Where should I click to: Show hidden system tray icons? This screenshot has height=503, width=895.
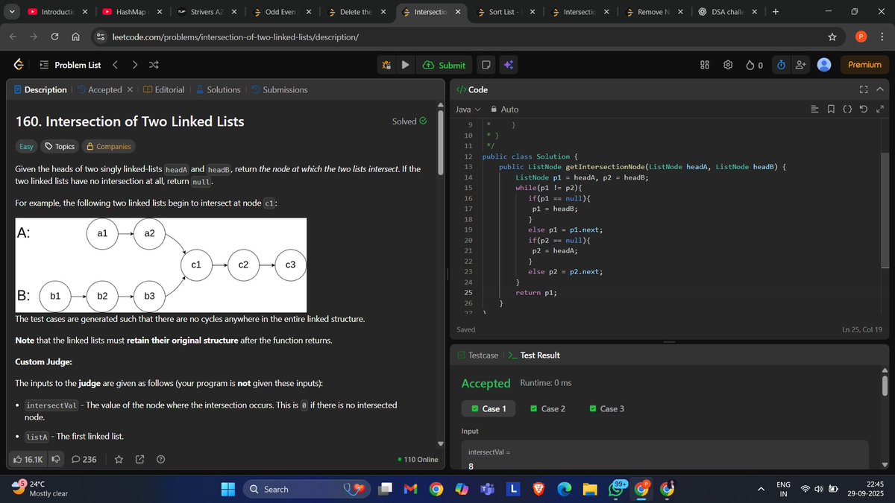761,490
